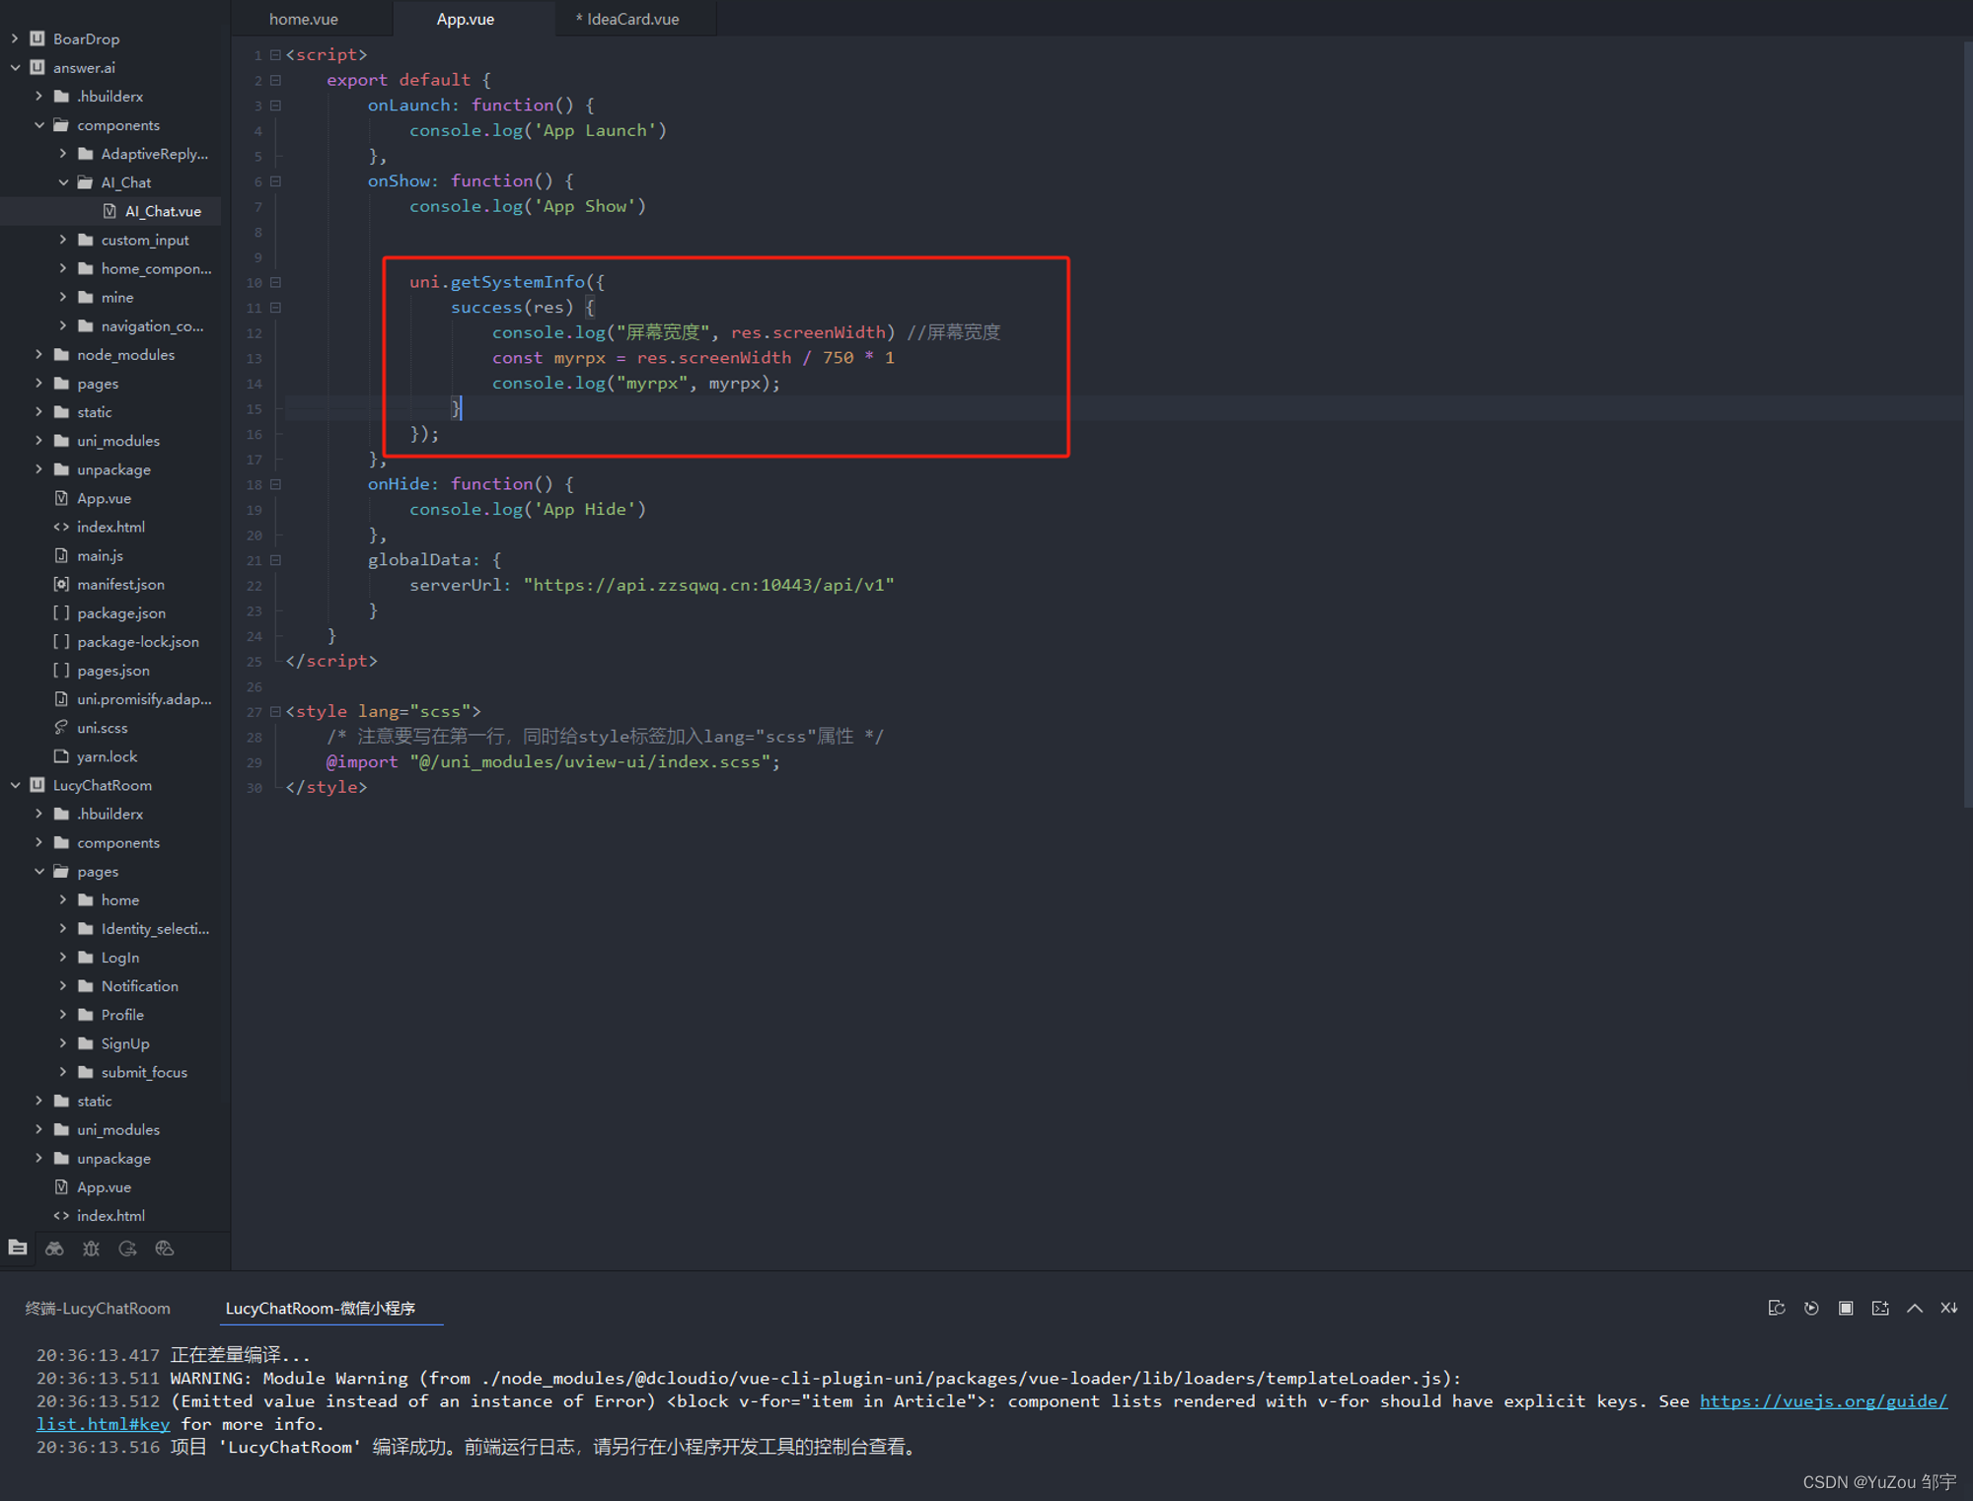Click the main.js file icon
Viewport: 1973px width, 1501px height.
point(61,555)
